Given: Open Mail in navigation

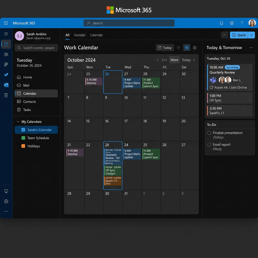Looking at the screenshot, I should [36, 85].
